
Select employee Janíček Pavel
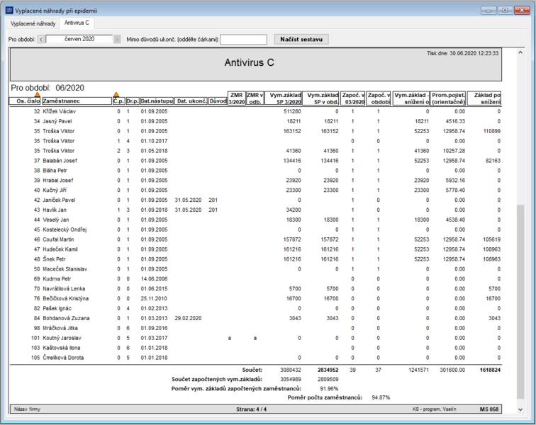(59, 200)
